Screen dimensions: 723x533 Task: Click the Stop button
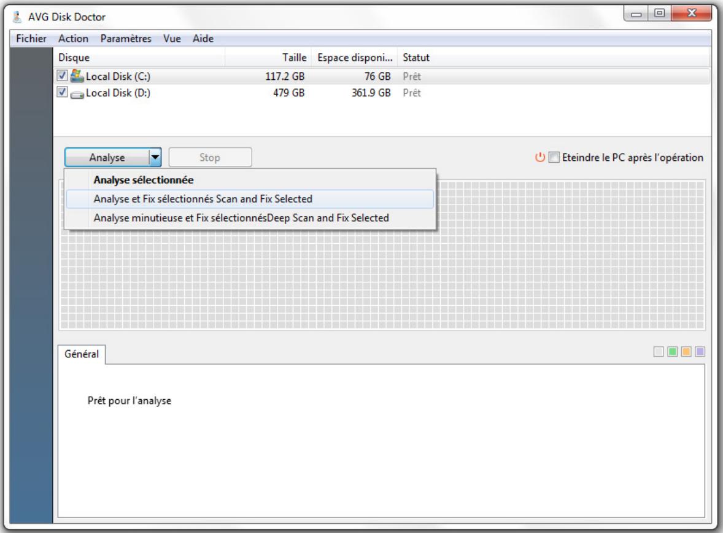pyautogui.click(x=210, y=157)
